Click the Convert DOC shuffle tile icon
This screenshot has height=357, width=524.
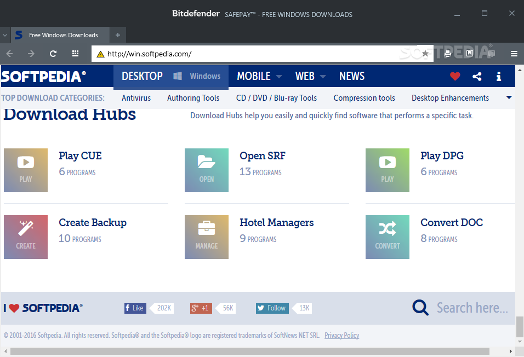[388, 237]
